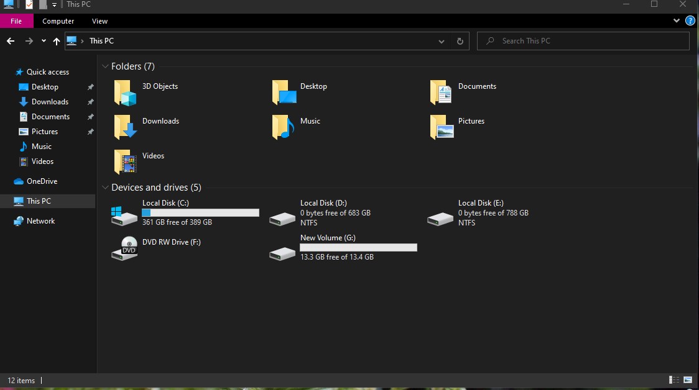Switch to large thumbnails view in status bar
699x390 pixels.
coord(688,380)
